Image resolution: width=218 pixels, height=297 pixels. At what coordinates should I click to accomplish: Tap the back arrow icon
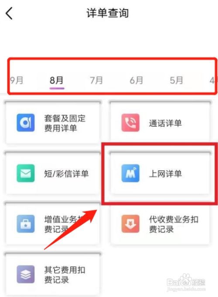pyautogui.click(x=9, y=13)
